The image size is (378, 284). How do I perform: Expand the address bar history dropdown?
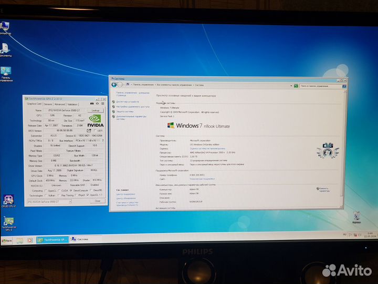[290, 85]
